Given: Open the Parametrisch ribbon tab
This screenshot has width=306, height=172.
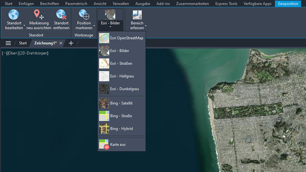Looking at the screenshot, I should 76,4.
